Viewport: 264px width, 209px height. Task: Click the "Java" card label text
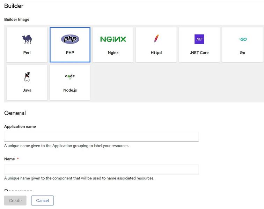[27, 90]
